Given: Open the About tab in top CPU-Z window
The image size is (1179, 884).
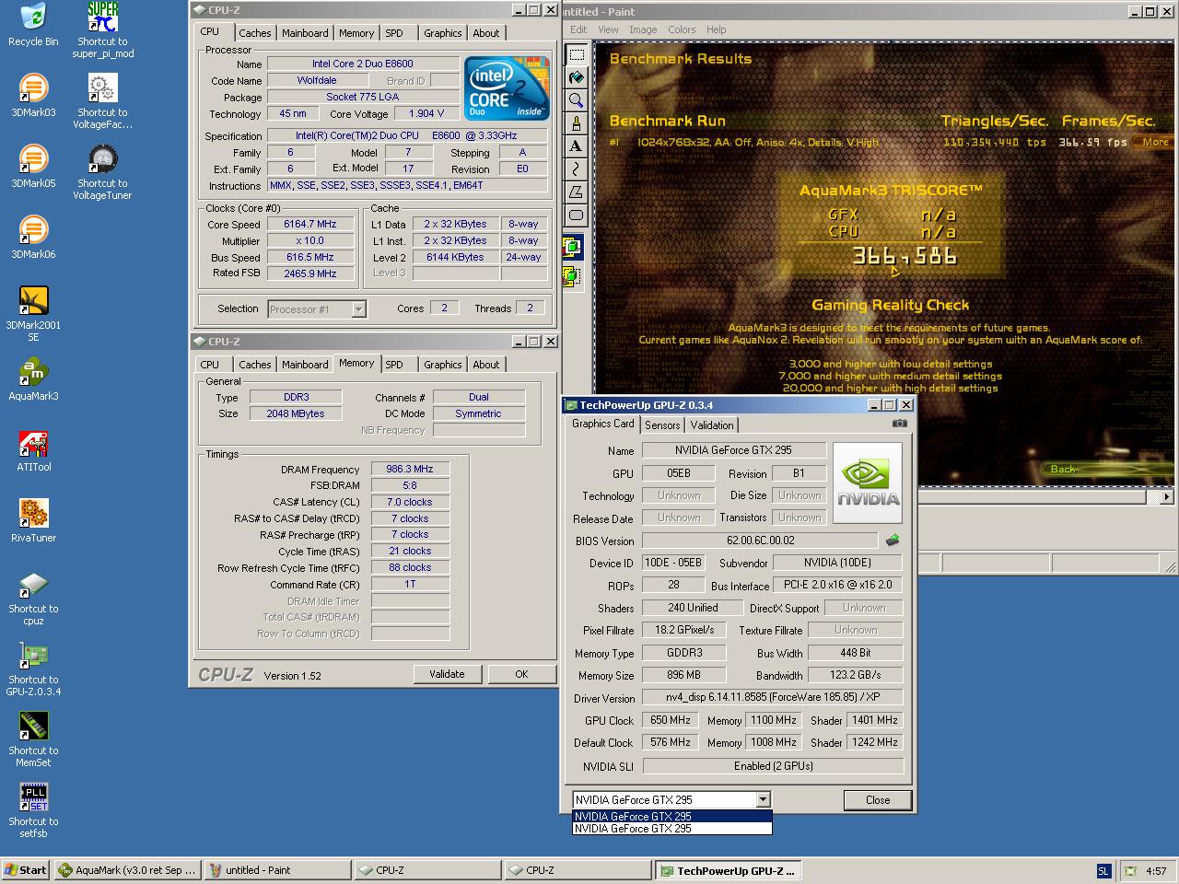Looking at the screenshot, I should (x=486, y=33).
